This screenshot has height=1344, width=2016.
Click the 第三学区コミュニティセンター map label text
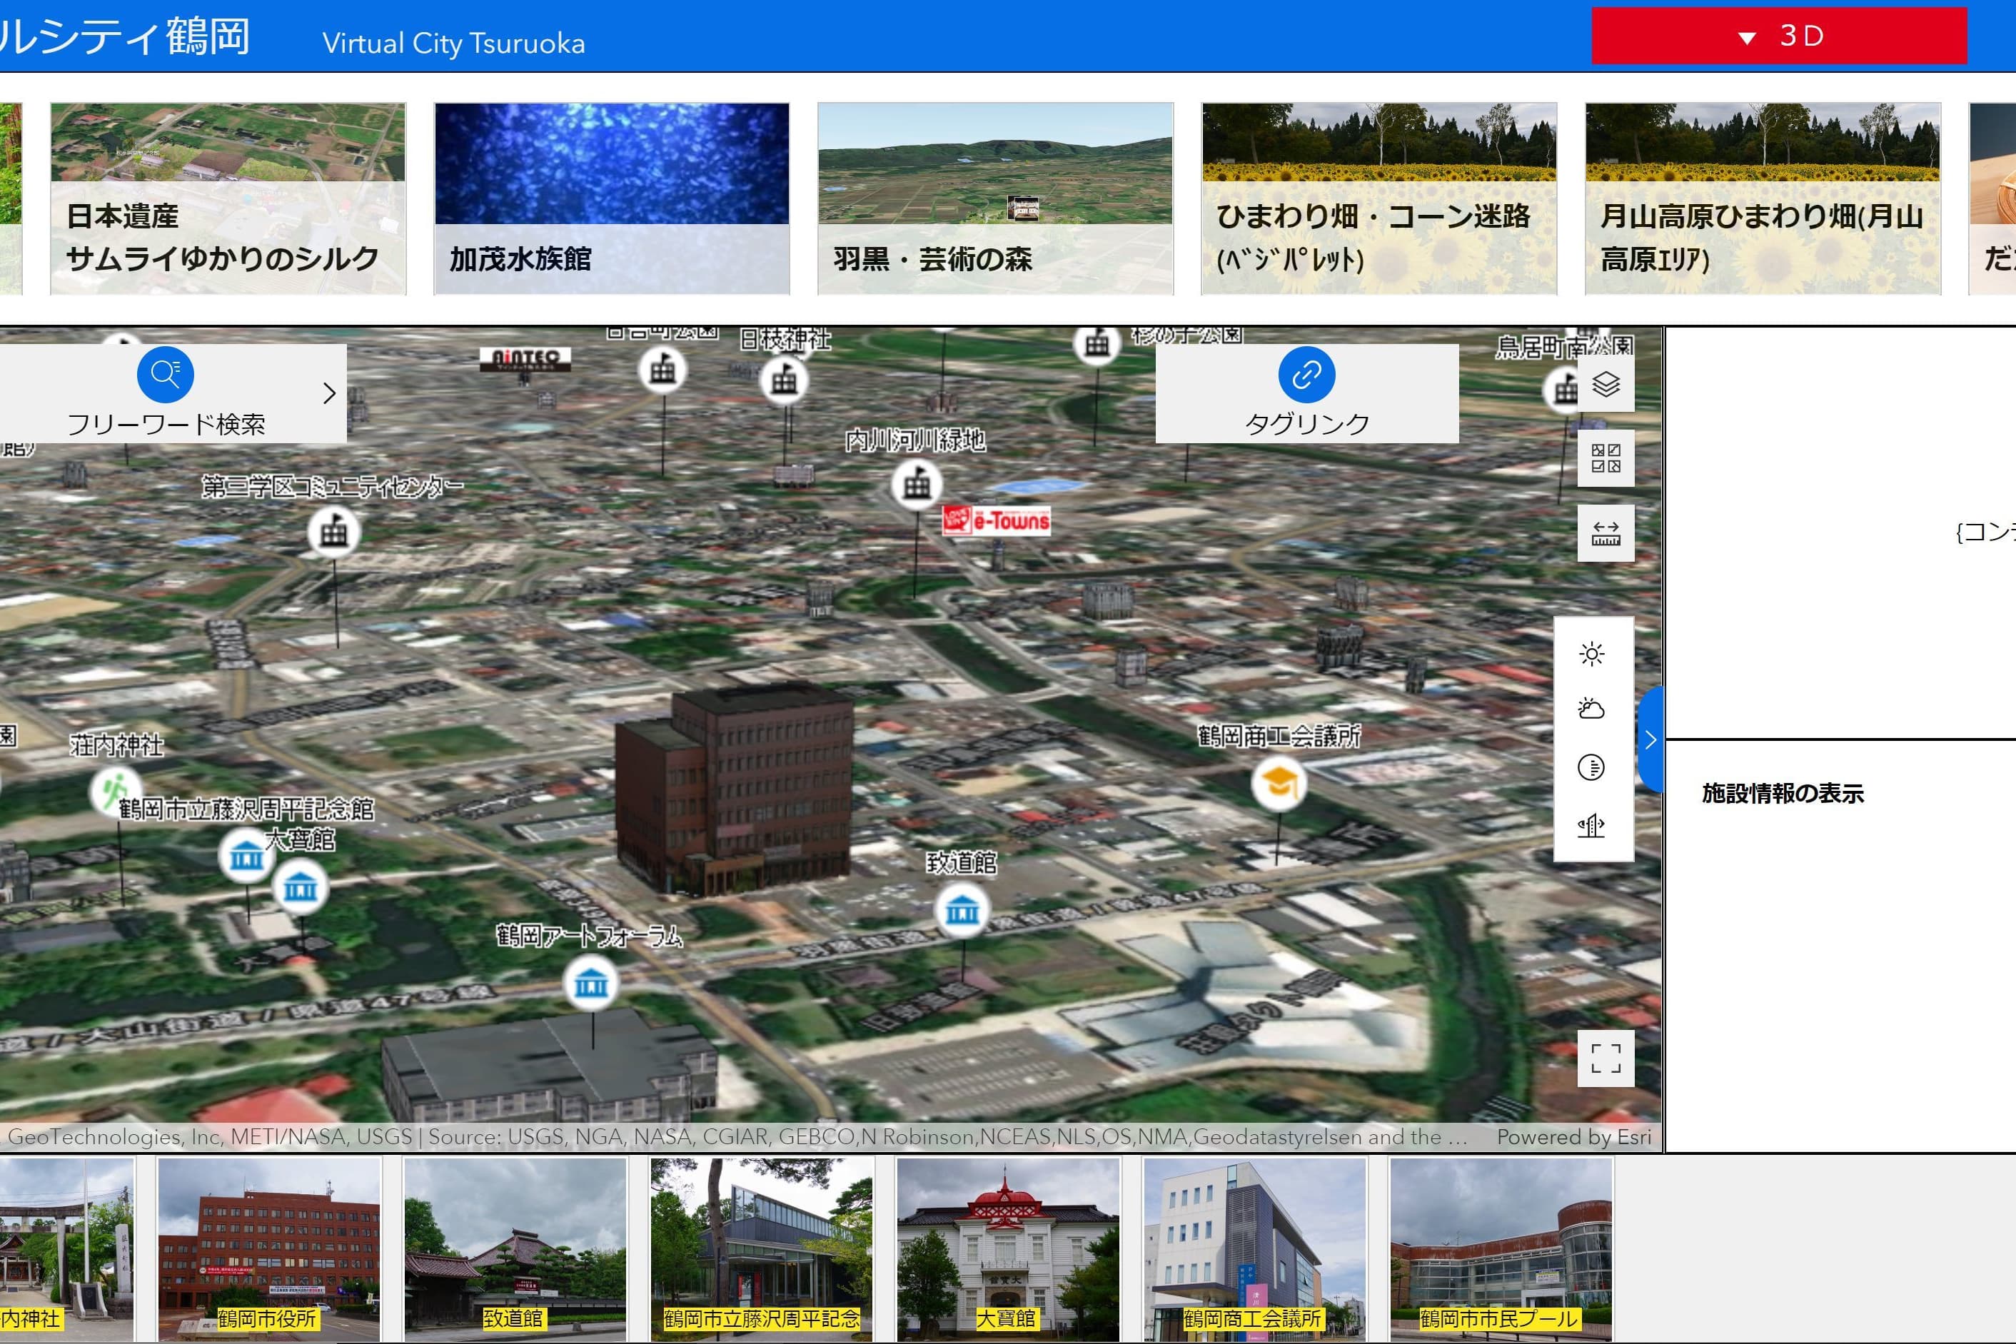click(x=333, y=487)
